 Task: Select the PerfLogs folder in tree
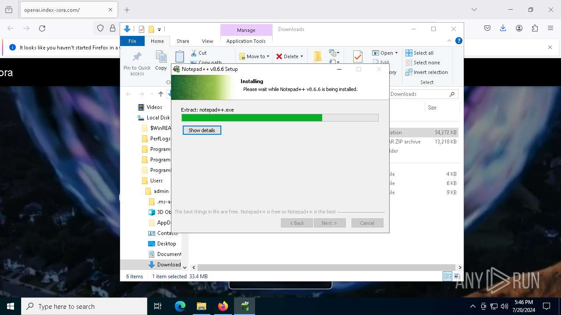pyautogui.click(x=156, y=139)
